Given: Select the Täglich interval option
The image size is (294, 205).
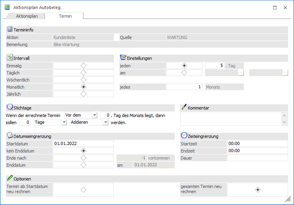Looking at the screenshot, I should (x=83, y=73).
